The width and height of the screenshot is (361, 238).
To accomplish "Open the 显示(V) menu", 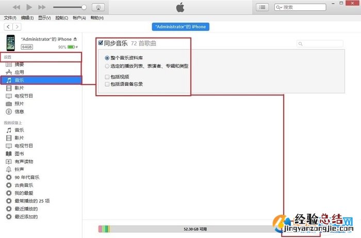I will coord(44,18).
